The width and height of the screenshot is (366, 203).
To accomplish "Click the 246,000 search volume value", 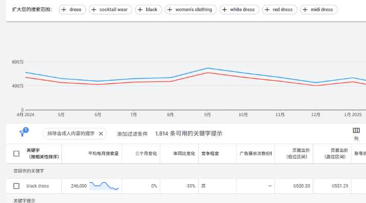I will tap(79, 186).
